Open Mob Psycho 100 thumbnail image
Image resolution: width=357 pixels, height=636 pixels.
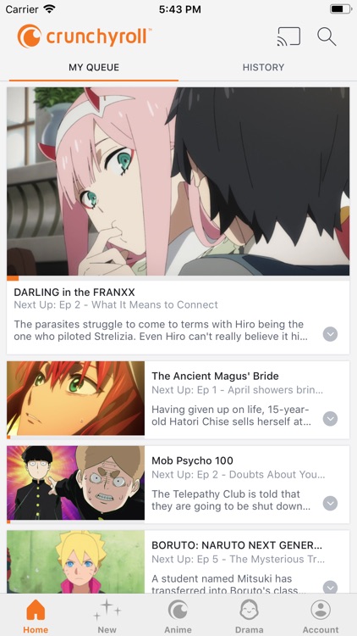point(75,483)
